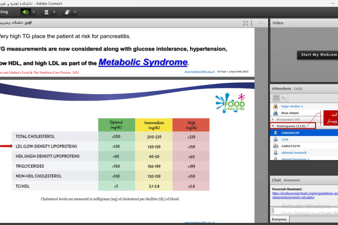Select the Everyone chat tab

tap(278, 219)
